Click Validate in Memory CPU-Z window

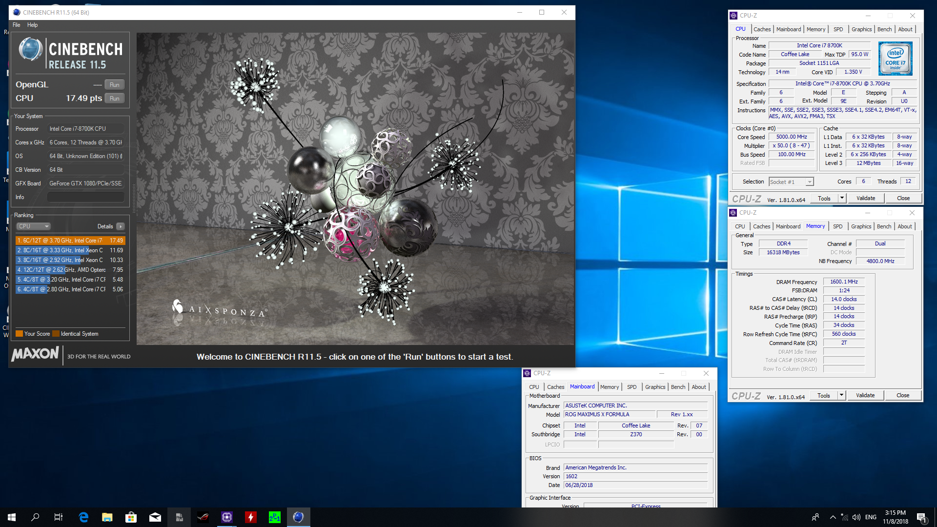[x=865, y=395]
